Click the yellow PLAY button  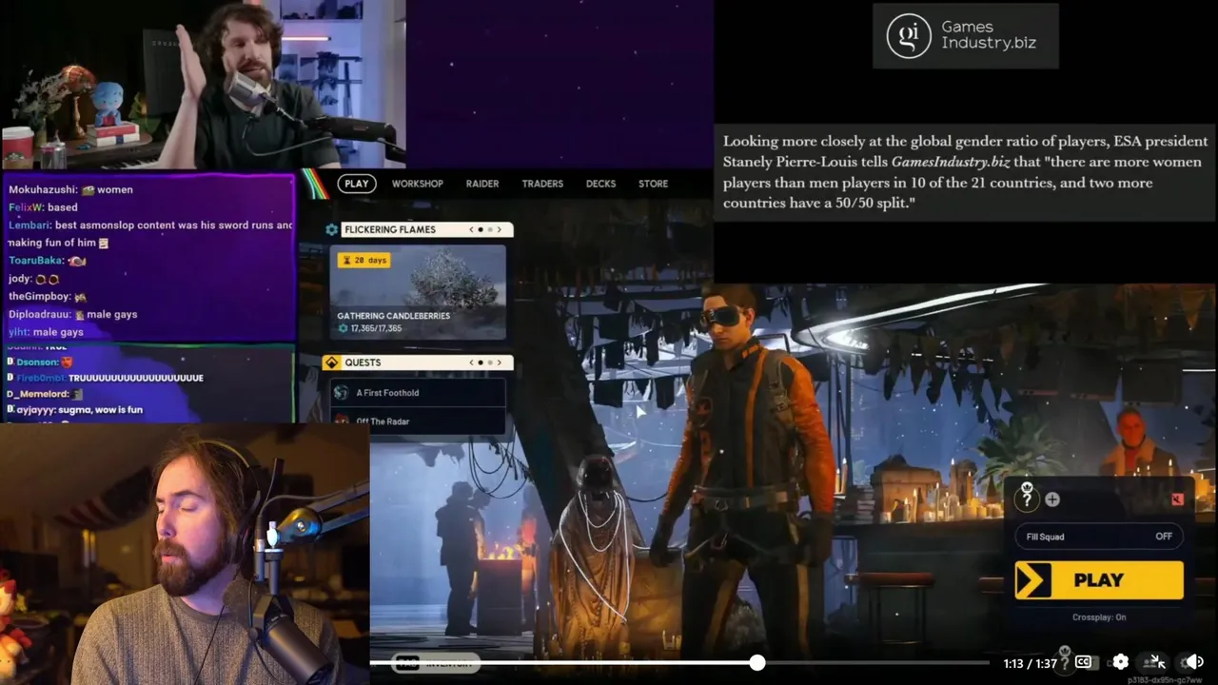[x=1099, y=580]
